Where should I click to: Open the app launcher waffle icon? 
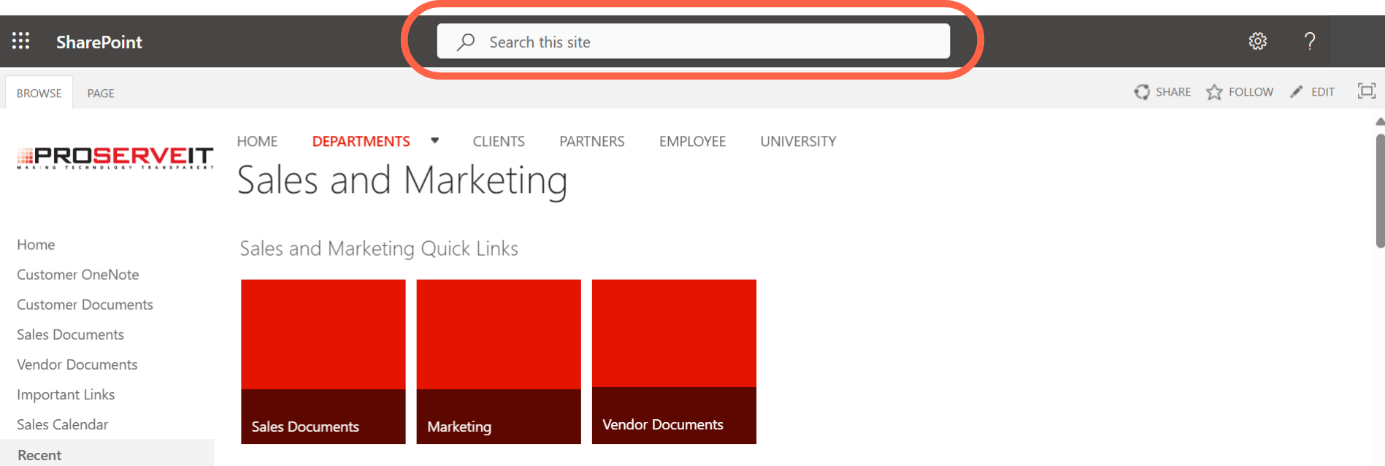(x=20, y=41)
